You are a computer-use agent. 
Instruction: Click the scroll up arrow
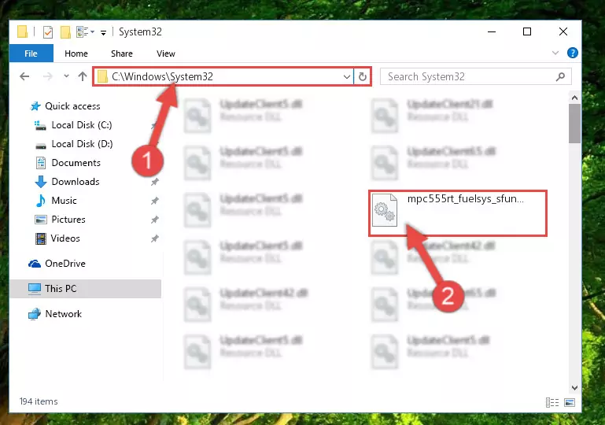click(574, 98)
